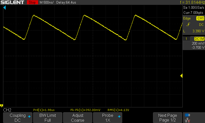205x123 pixels.
Task: Click the M 500ns/ timebase readout
Action: (x=47, y=2)
